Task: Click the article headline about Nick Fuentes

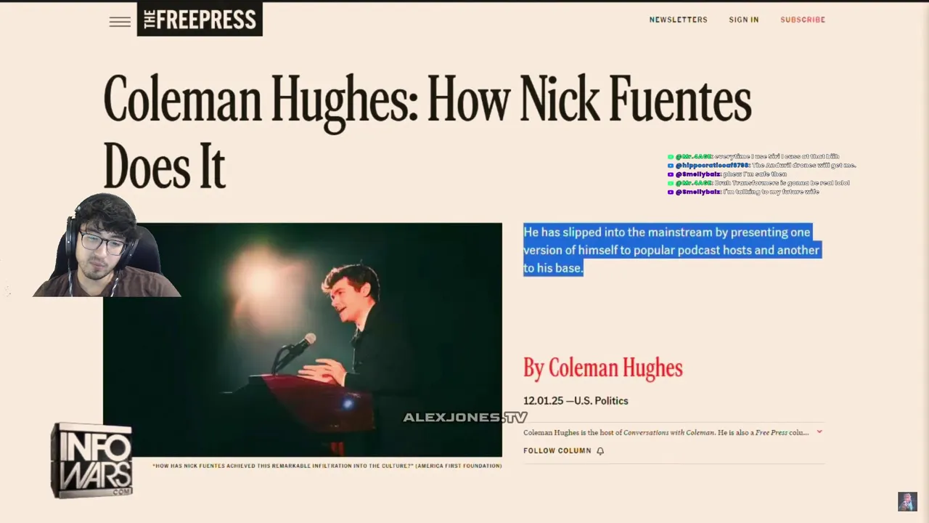Action: pyautogui.click(x=427, y=132)
